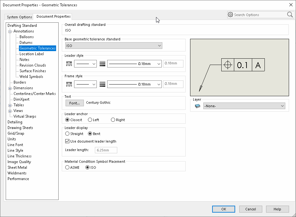
Task: Click the Cancel button
Action: click(251, 209)
